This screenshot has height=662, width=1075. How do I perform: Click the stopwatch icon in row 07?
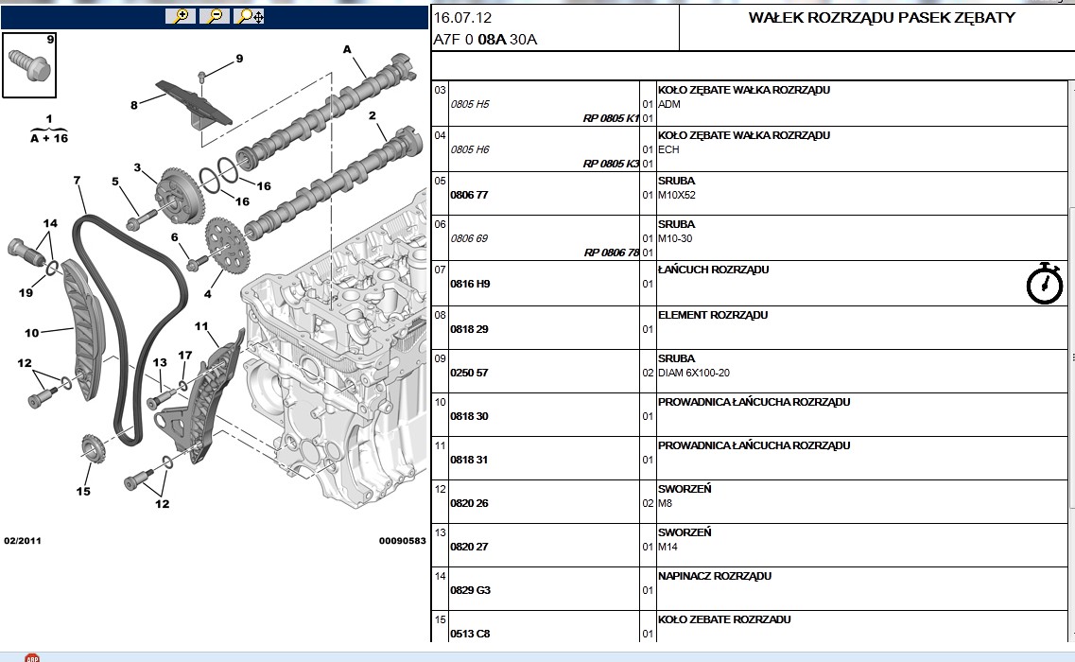1044,284
